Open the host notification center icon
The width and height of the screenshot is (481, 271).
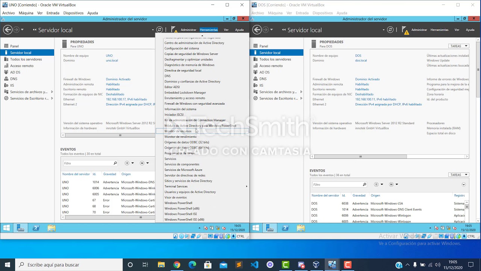coord(471,265)
